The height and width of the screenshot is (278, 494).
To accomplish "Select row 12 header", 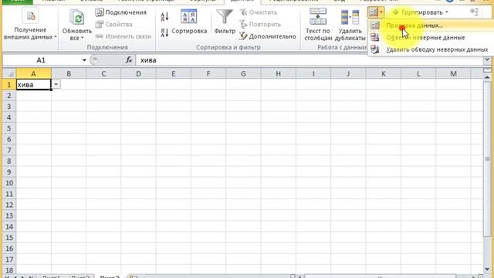I will pyautogui.click(x=9, y=205).
